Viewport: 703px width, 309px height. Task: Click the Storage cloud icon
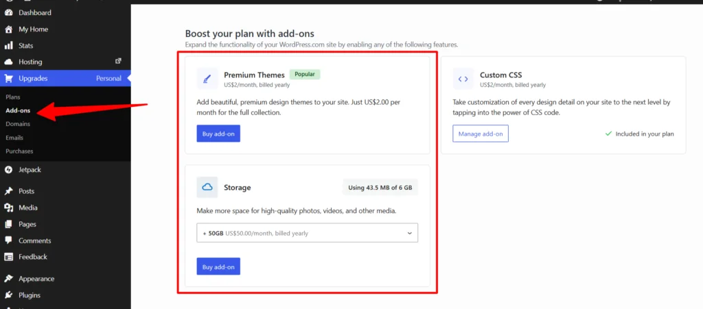point(207,187)
